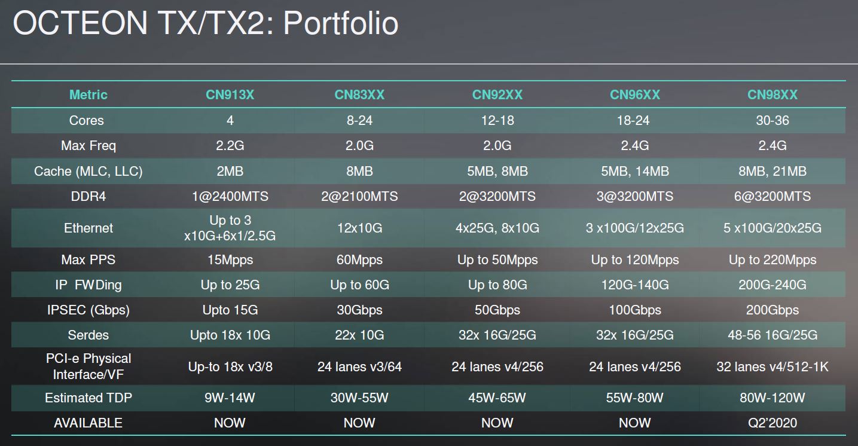858x446 pixels.
Task: Click the '5MB, 8MB' cache cell
Action: tap(497, 171)
